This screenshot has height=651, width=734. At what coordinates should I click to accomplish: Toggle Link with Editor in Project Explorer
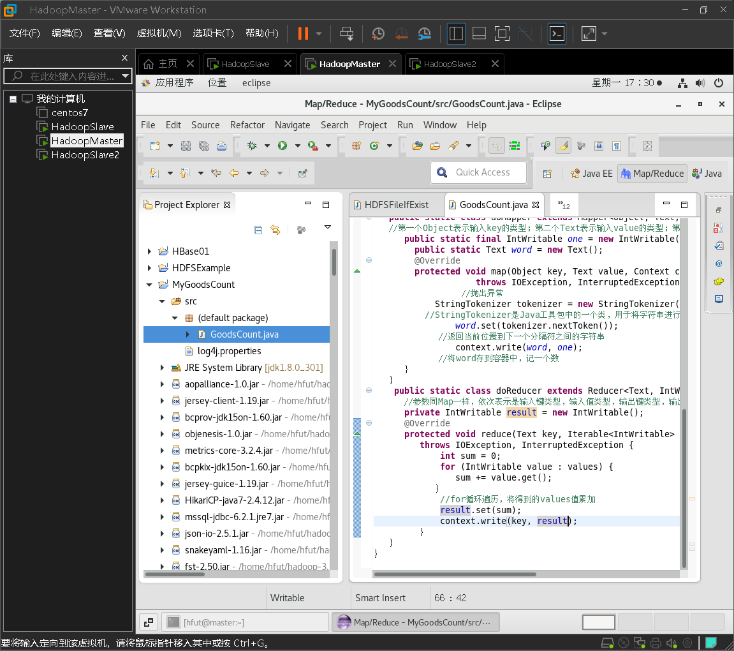(275, 230)
